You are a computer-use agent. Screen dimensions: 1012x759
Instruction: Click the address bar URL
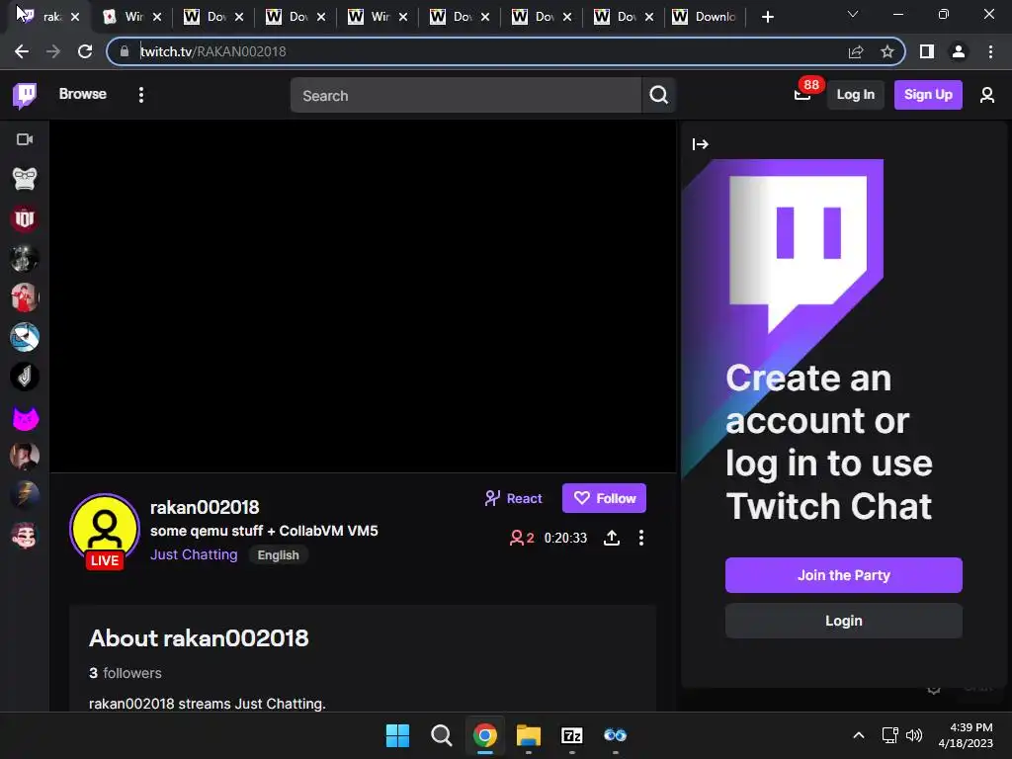click(x=213, y=51)
